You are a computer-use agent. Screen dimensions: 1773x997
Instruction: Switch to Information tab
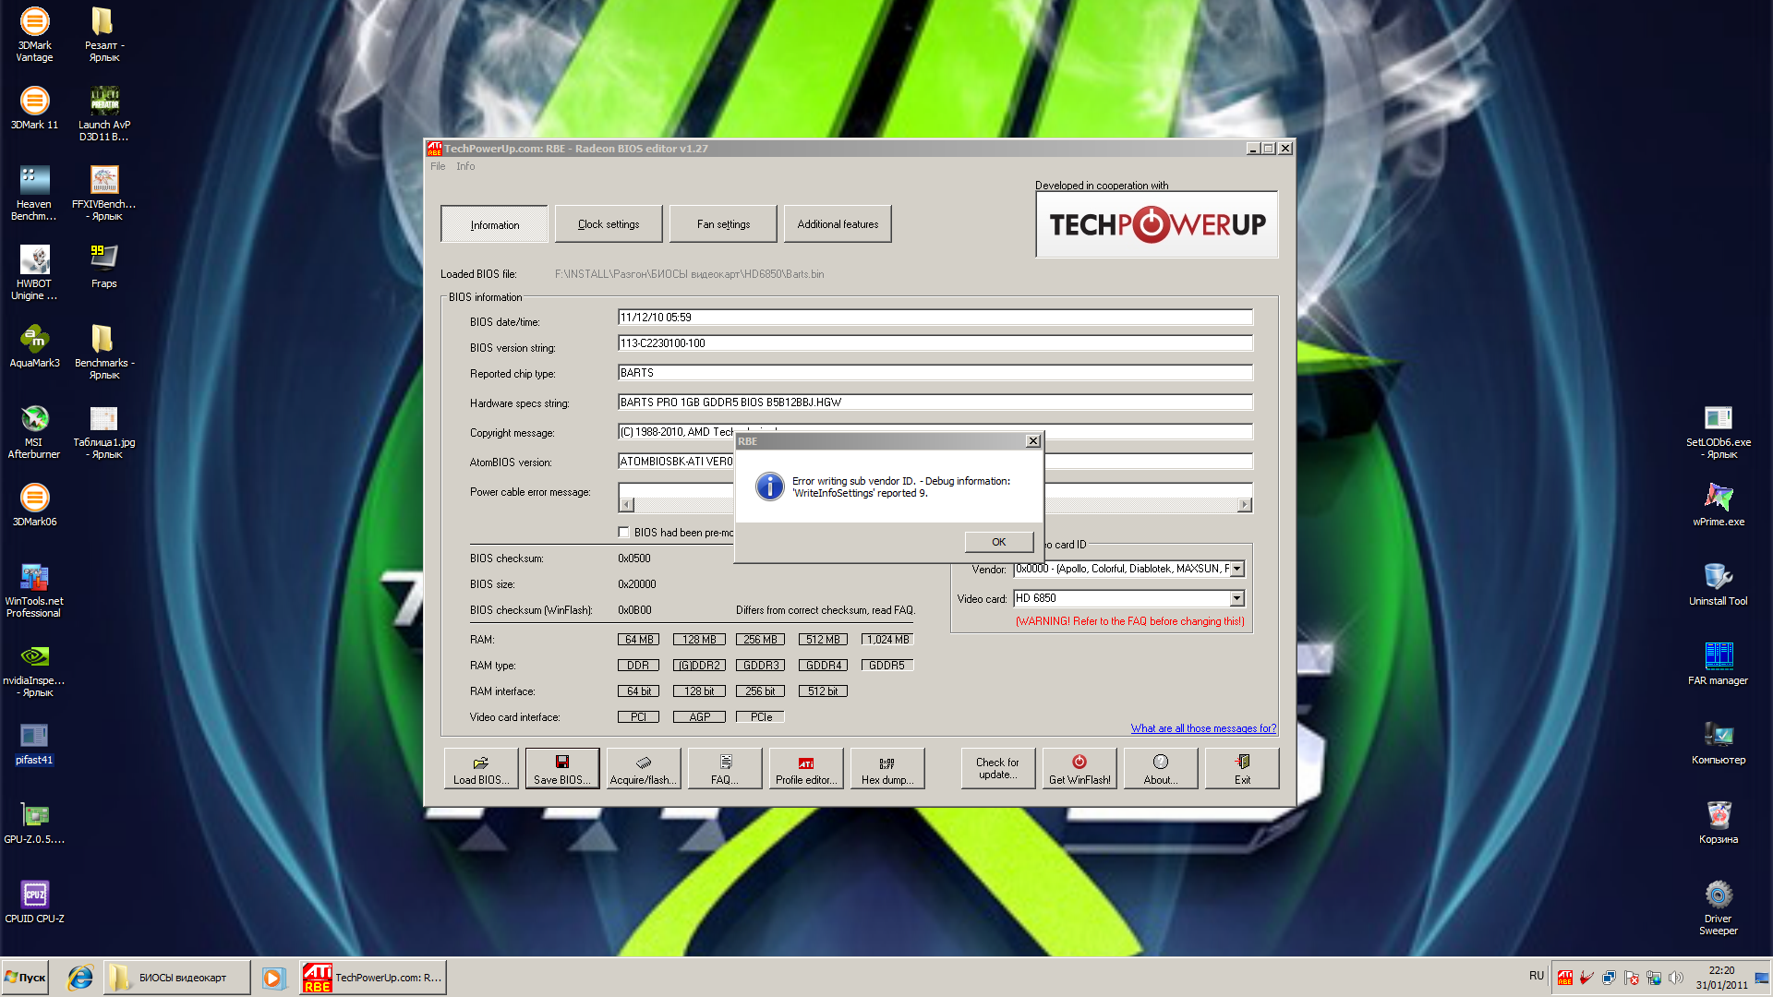pyautogui.click(x=494, y=224)
